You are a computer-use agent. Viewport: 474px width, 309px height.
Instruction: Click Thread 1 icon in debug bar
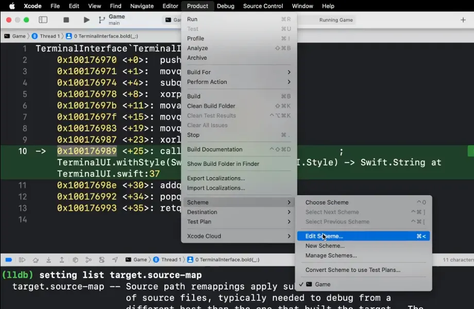[156, 260]
